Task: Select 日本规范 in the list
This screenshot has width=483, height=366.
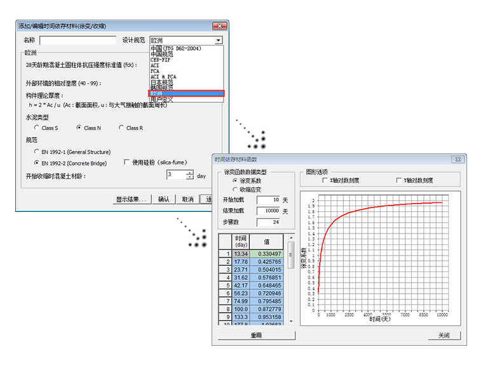Action: pos(161,82)
